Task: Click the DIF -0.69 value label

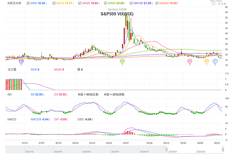Action: 61,119
